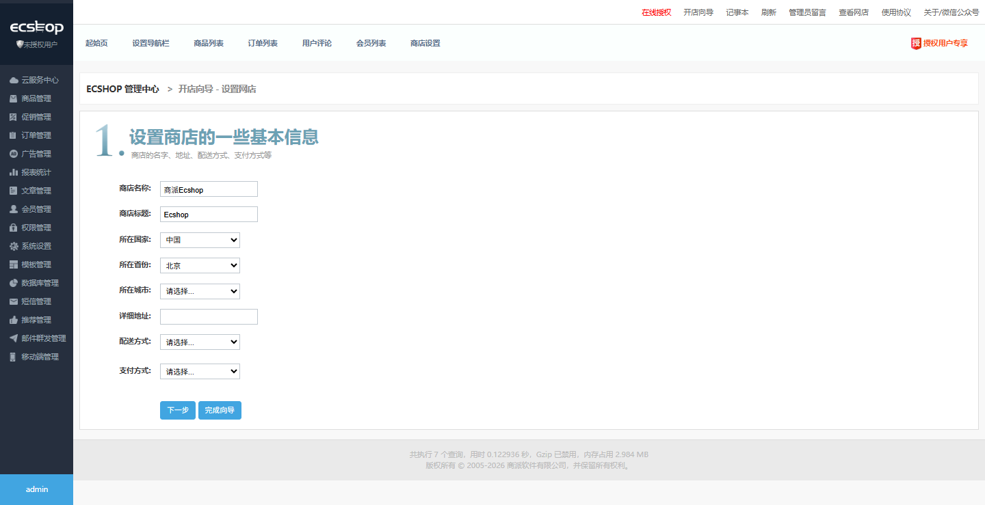This screenshot has height=505, width=985.
Task: Click the 完成向导 button
Action: 220,410
